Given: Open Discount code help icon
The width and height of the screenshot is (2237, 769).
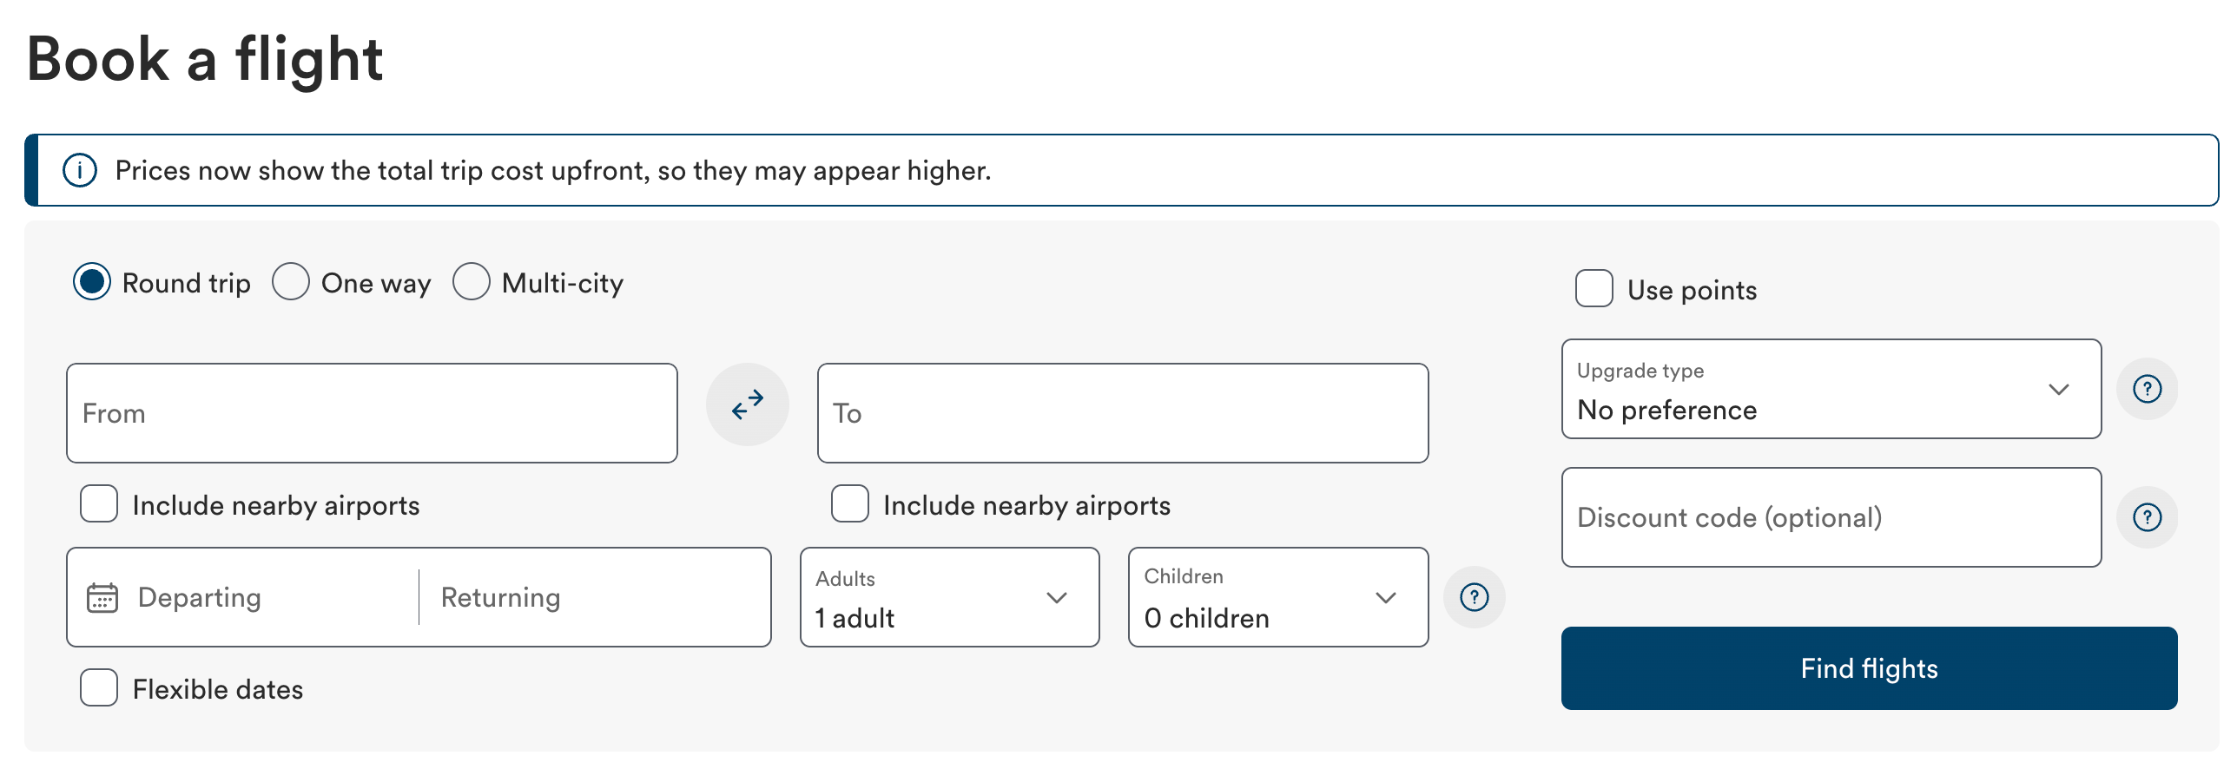Looking at the screenshot, I should coord(2148,517).
